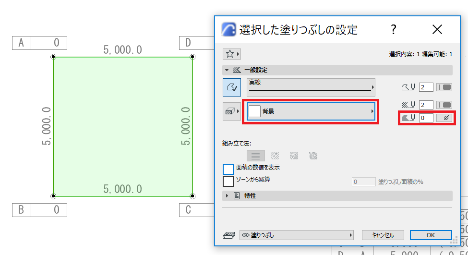Click the help question mark in dialog title
Viewport: 468px width, 255px height.
(x=394, y=29)
